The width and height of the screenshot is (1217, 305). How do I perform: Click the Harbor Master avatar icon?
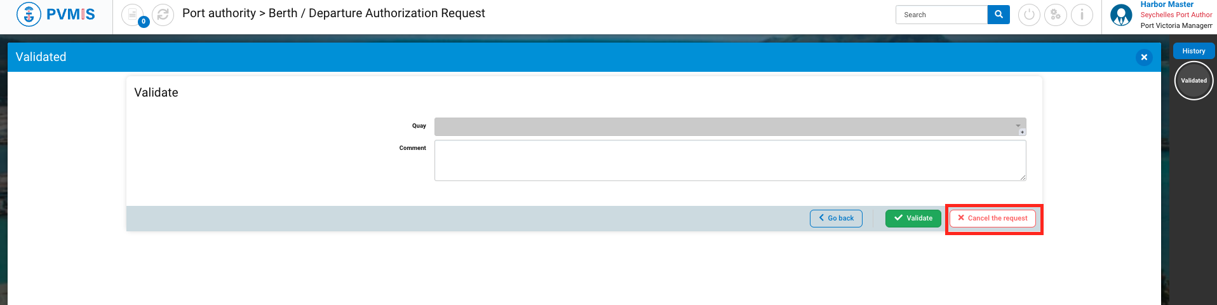pyautogui.click(x=1121, y=15)
